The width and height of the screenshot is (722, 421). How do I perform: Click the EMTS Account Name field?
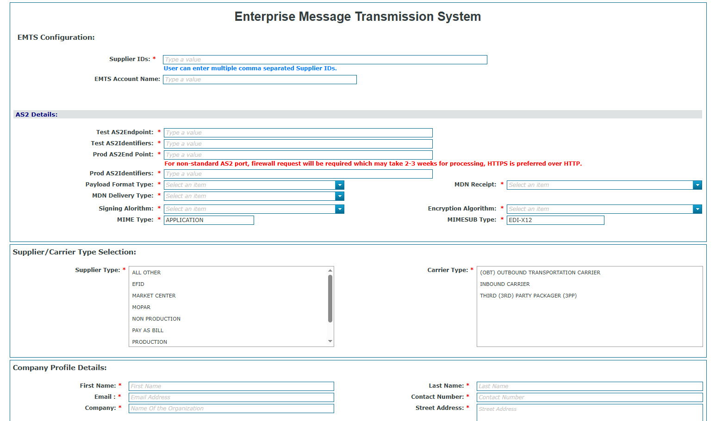[x=259, y=79]
